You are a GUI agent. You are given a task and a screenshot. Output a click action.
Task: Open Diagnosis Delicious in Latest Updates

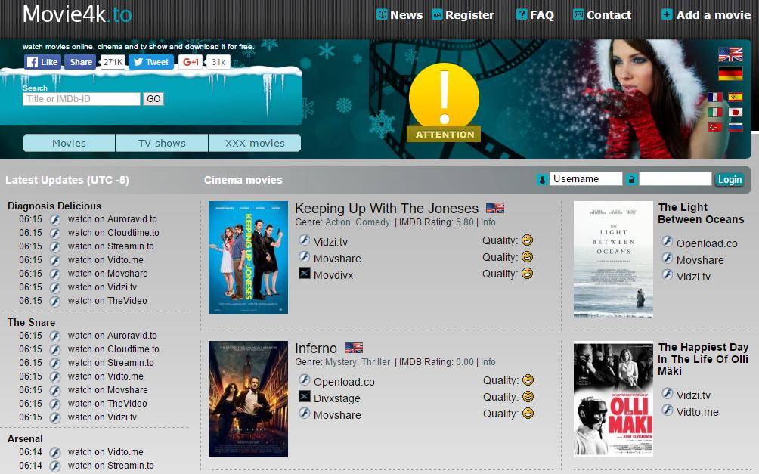coord(54,206)
